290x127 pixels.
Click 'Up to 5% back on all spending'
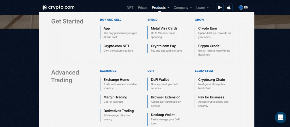[163, 35]
